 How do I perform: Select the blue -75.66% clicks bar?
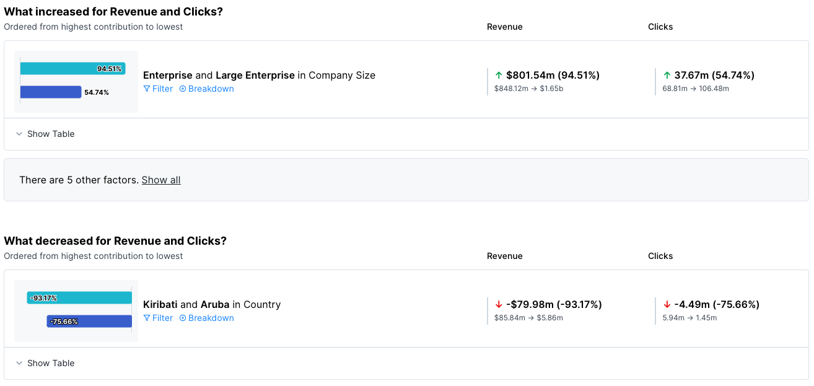point(89,321)
